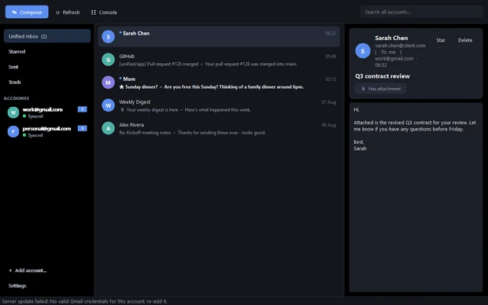Open the Sarah Chen email row
Screen dimensions: 488x305
(219, 37)
